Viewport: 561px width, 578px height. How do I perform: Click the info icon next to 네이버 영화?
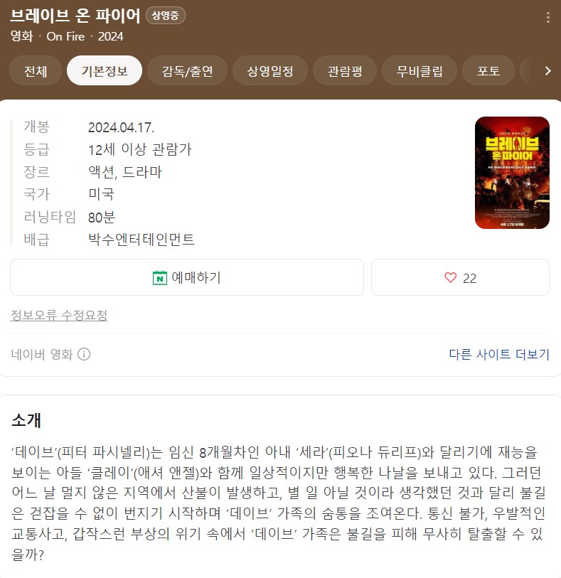[x=84, y=354]
